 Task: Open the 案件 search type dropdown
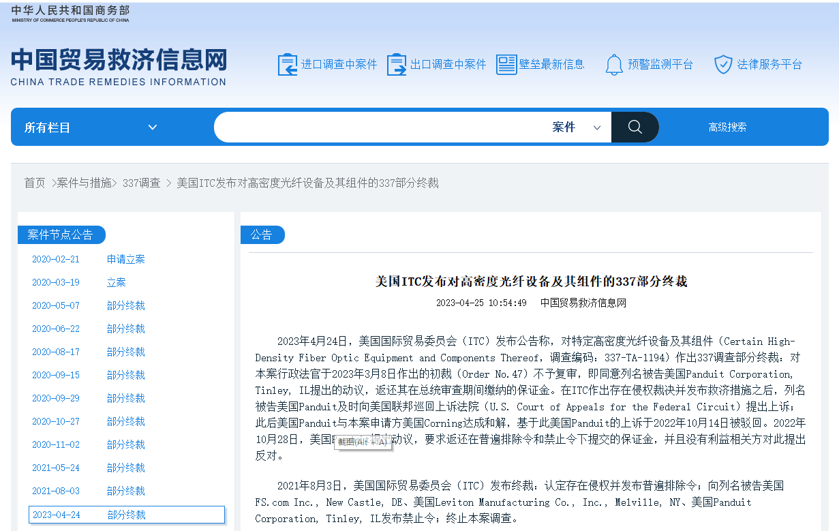click(x=577, y=127)
